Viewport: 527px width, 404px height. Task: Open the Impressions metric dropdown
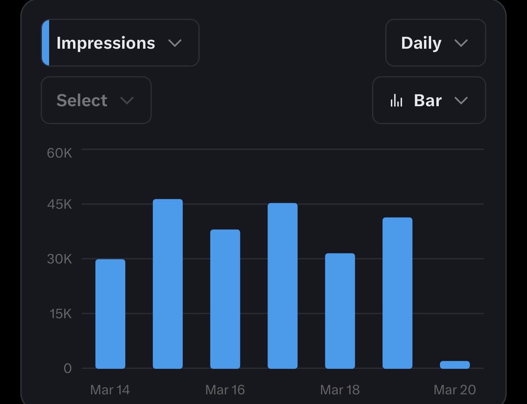tap(120, 43)
